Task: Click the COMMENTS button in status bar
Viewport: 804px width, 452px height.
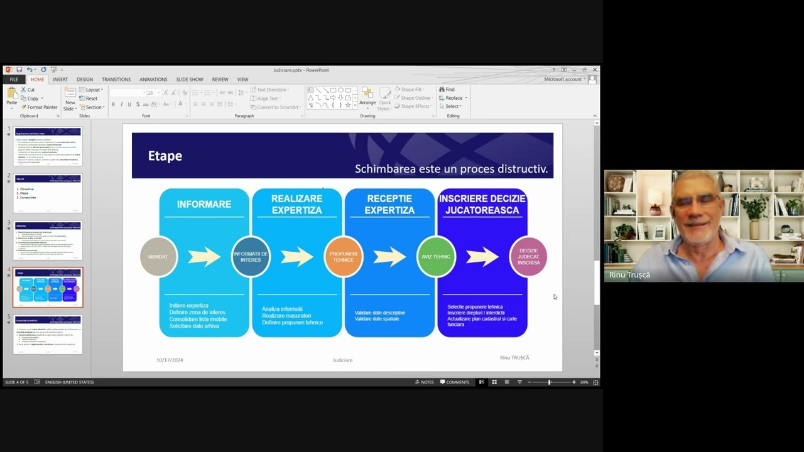Action: coord(455,382)
